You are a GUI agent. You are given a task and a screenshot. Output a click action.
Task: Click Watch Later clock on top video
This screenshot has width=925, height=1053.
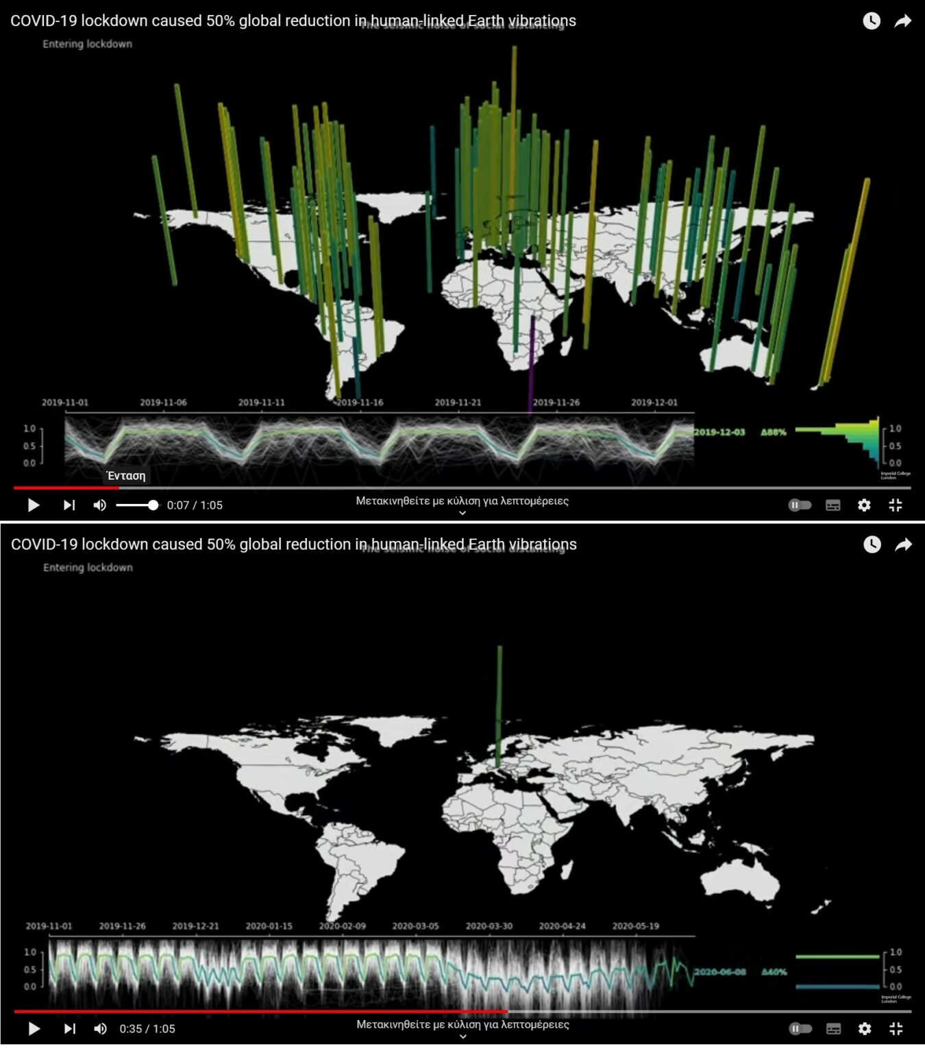point(871,21)
